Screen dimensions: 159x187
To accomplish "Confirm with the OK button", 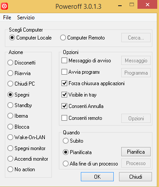I will (x=97, y=177).
